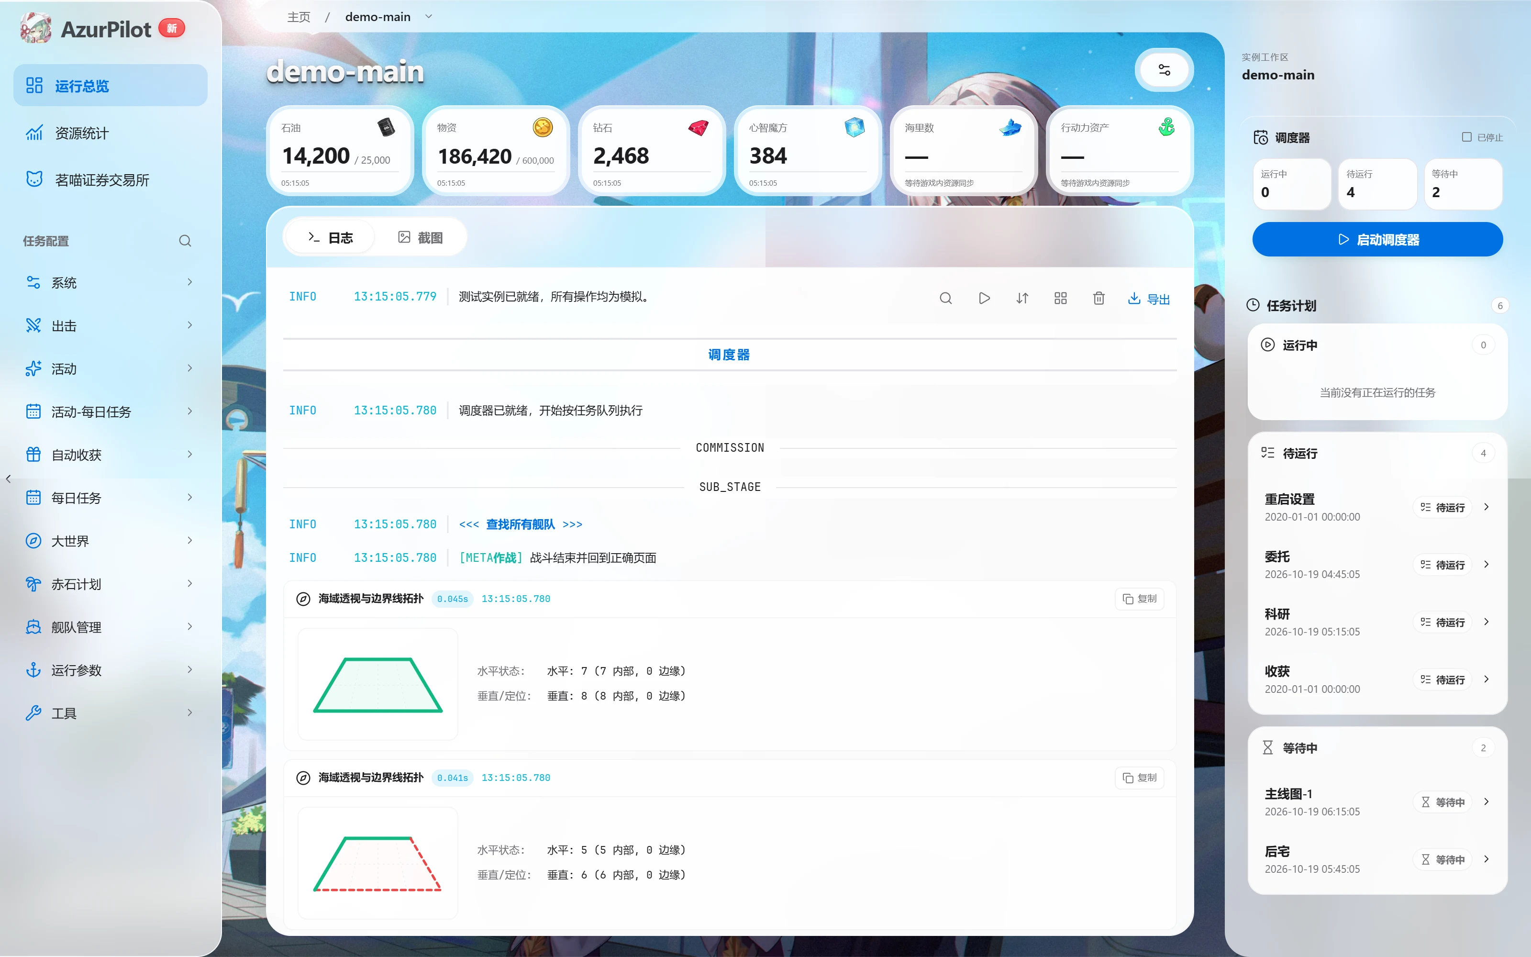Open 主线图-1 waiting task chevron
This screenshot has width=1531, height=957.
(1486, 801)
